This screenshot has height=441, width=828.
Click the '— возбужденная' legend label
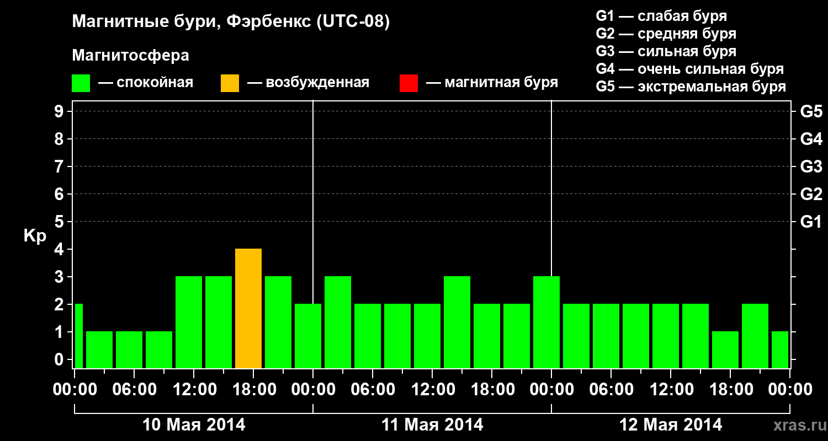308,83
